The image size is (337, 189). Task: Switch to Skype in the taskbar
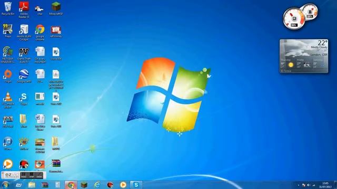136,185
